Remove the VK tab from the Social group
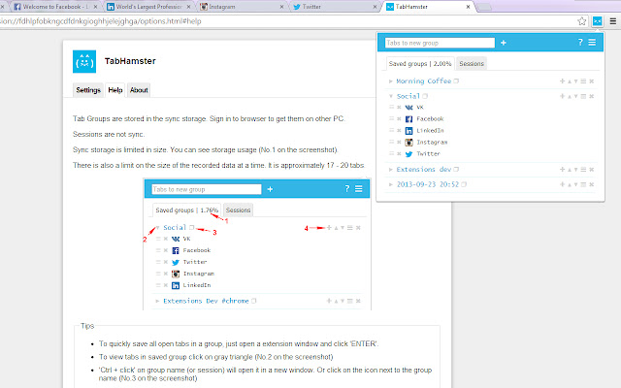The image size is (621, 388). tap(399, 108)
